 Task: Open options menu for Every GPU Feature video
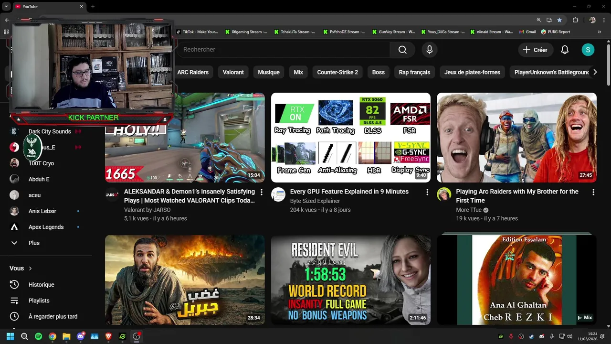pos(427,192)
